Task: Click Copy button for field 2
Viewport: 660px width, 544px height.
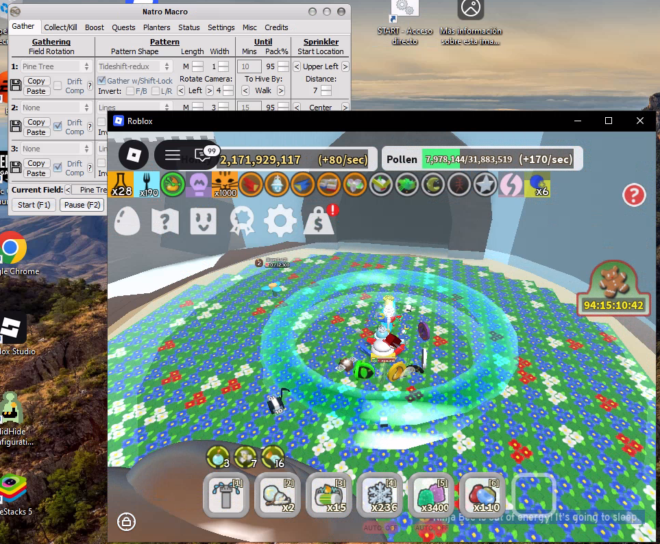Action: click(36, 122)
